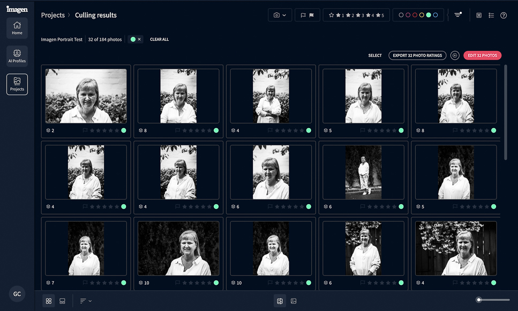This screenshot has width=518, height=311.
Task: Toggle the unrated empty star filter
Action: point(332,16)
